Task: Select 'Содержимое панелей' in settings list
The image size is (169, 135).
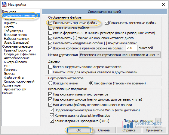Action: tap(19, 15)
